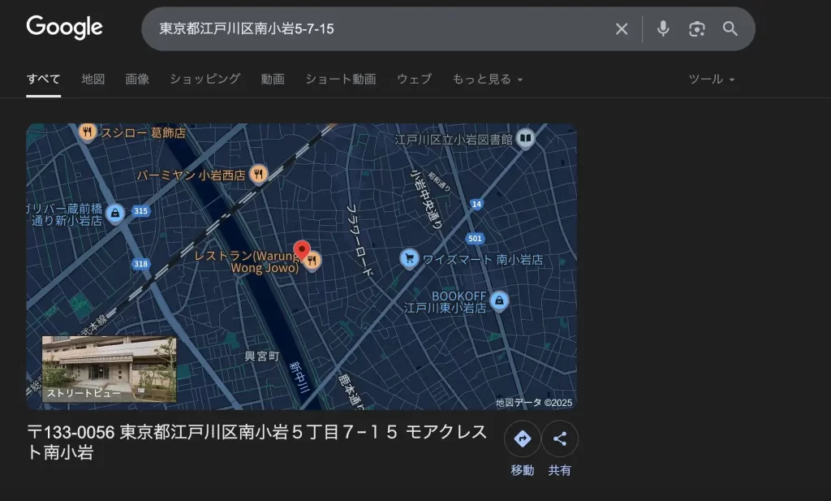The image size is (831, 501).
Task: Click the Google logo to go home
Action: 64,27
